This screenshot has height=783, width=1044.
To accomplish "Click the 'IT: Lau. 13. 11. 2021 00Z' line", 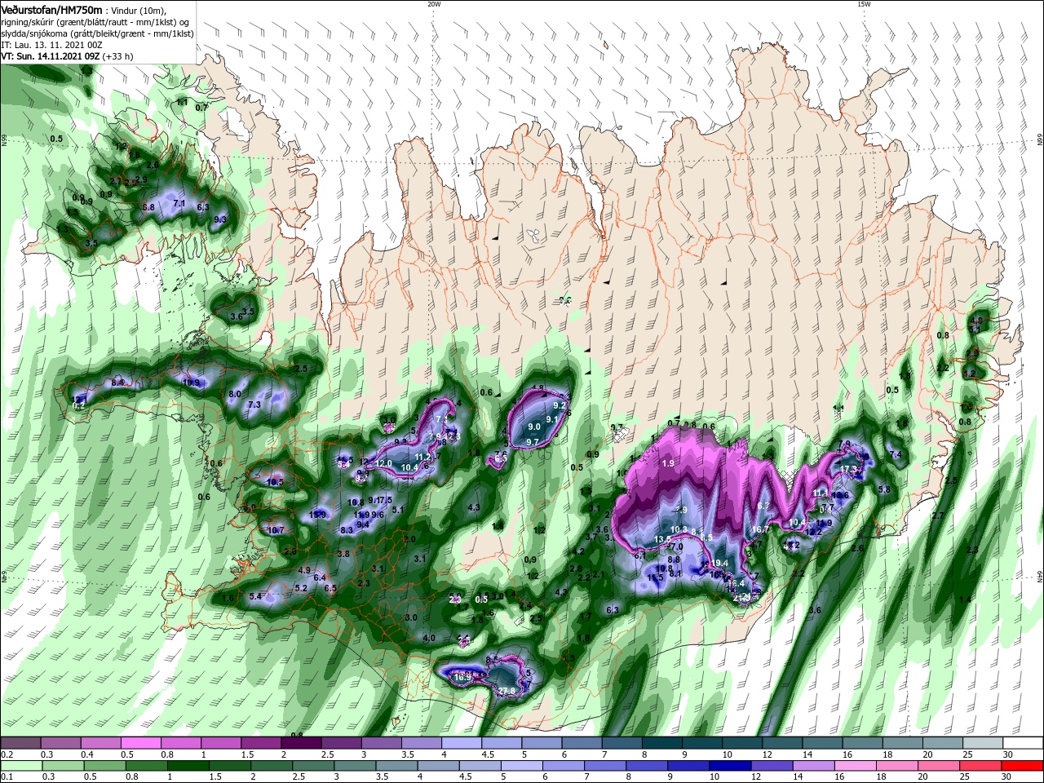I will [50, 45].
